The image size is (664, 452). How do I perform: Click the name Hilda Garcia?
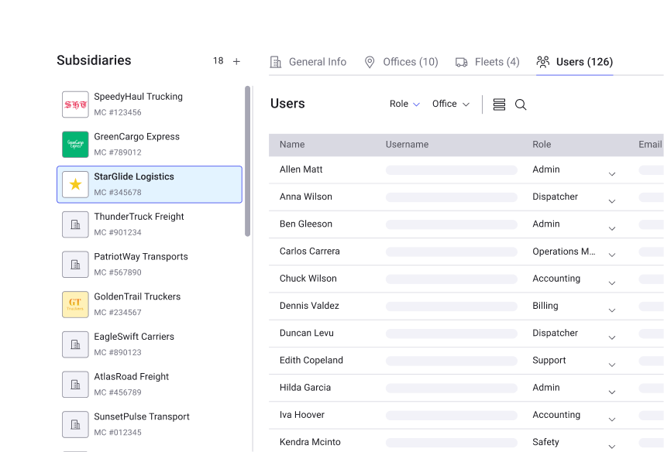(305, 388)
